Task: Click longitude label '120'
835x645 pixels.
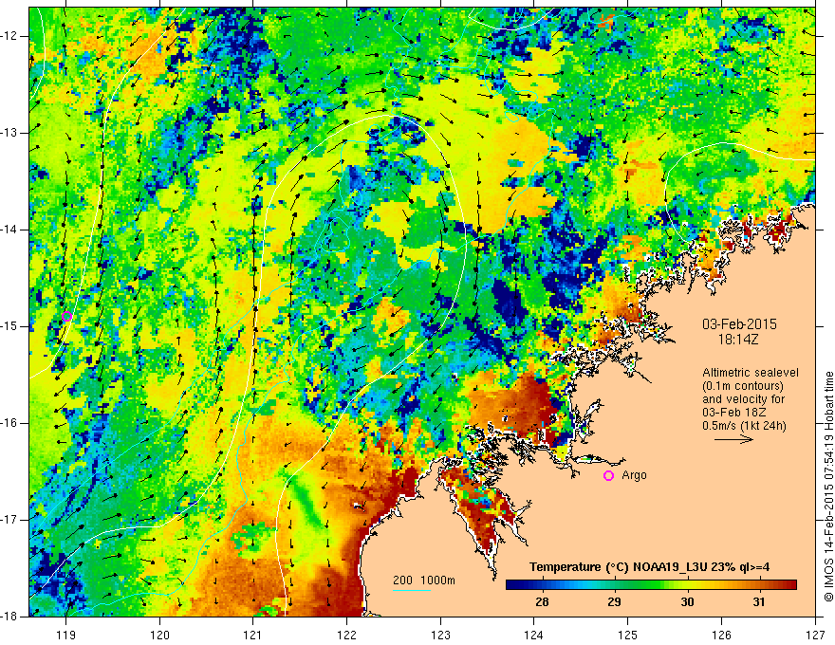Action: pos(159,635)
